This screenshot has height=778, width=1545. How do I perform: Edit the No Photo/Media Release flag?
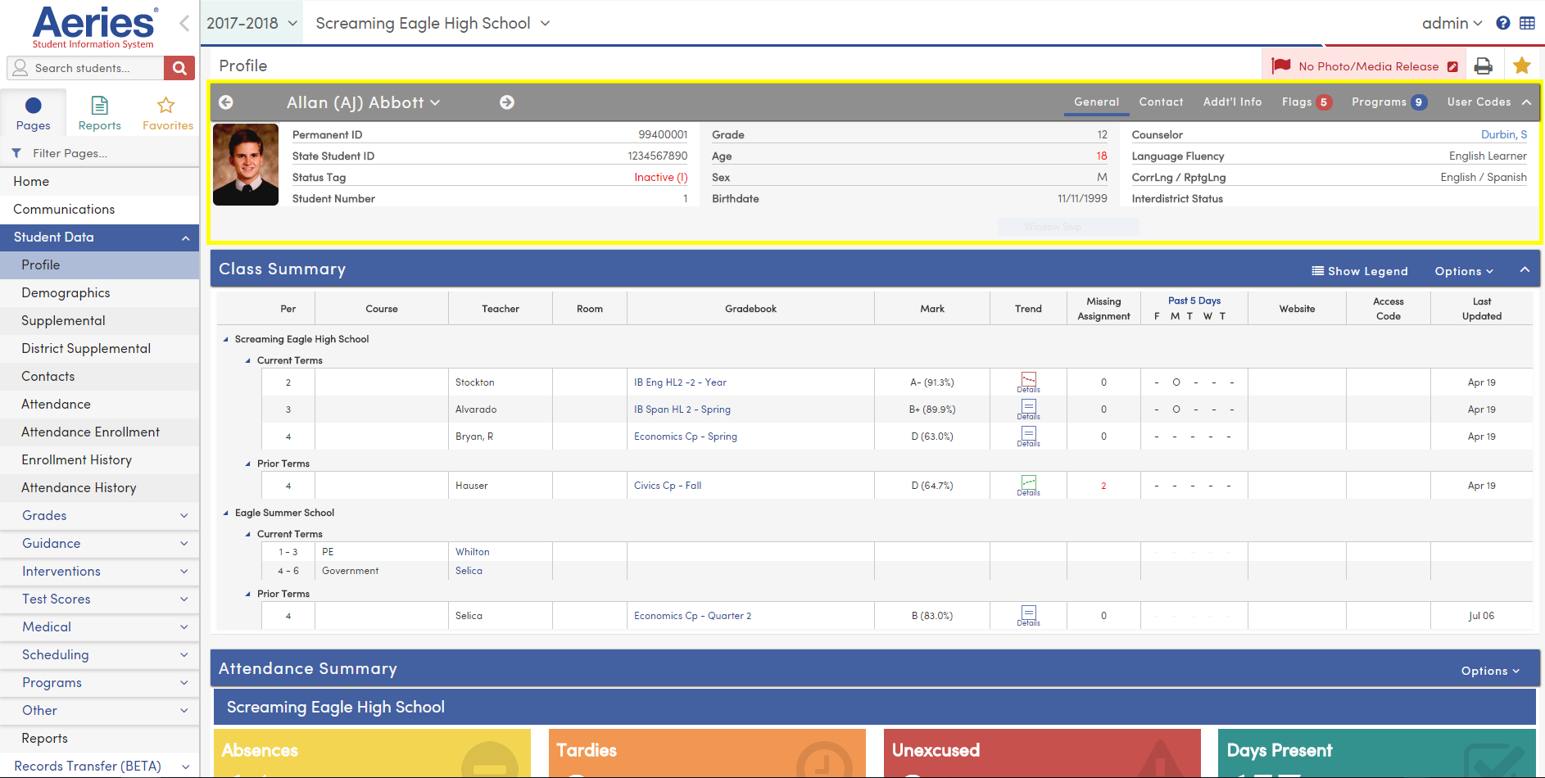(1452, 67)
